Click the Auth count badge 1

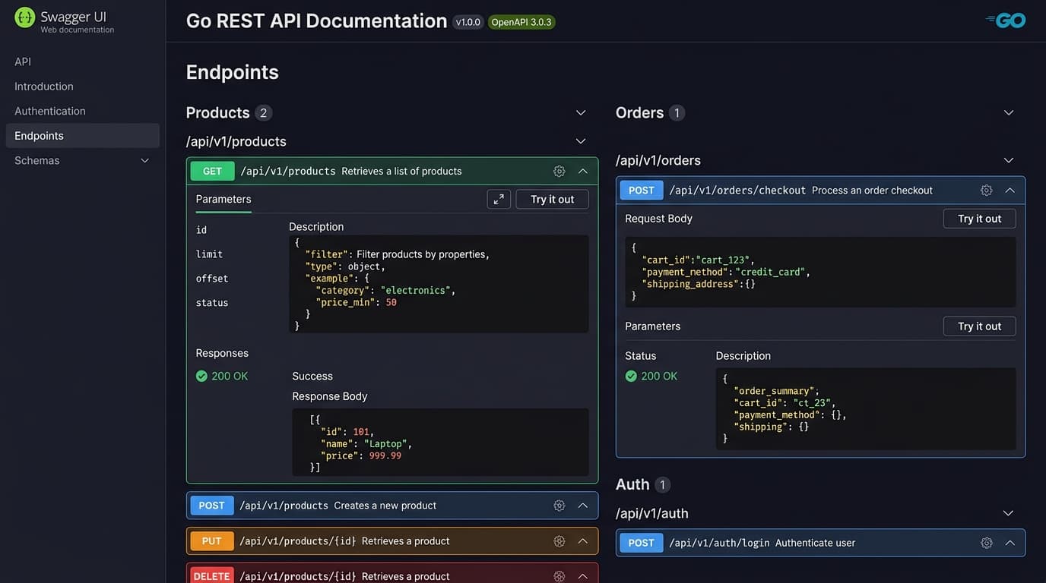(662, 484)
